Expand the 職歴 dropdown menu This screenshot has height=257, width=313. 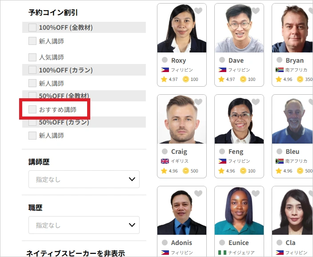pos(84,225)
